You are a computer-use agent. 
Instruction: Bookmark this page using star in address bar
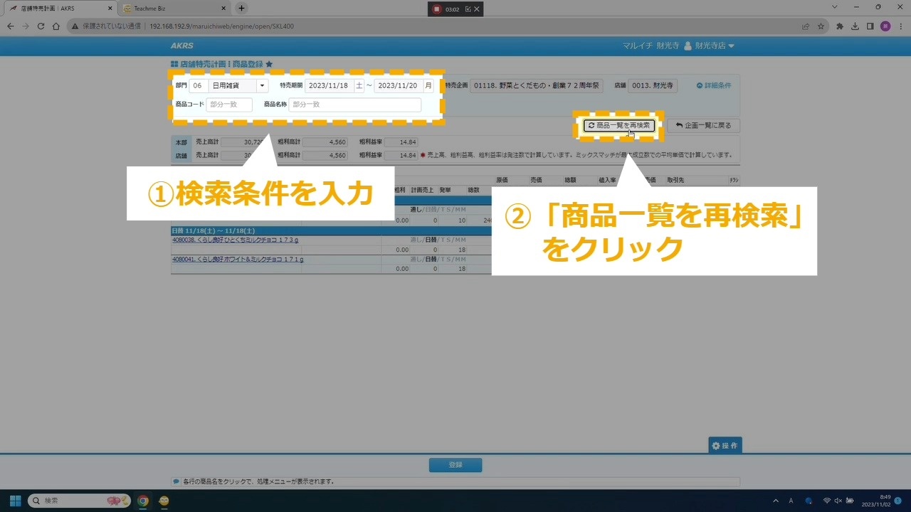pos(821,26)
